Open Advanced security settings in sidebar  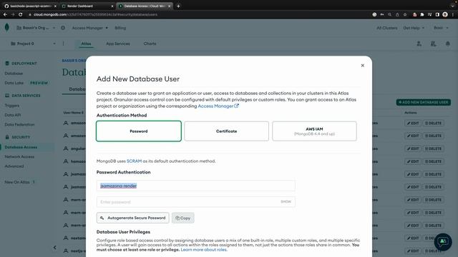point(14,166)
